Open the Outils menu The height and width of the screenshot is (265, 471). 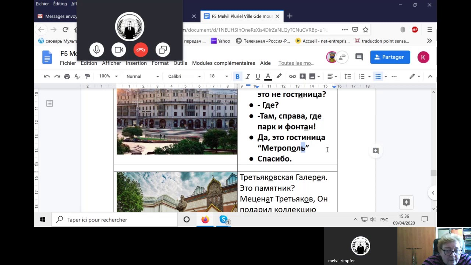180,63
